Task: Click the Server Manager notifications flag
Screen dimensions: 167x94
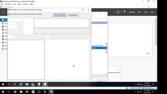Action: click(x=125, y=12)
